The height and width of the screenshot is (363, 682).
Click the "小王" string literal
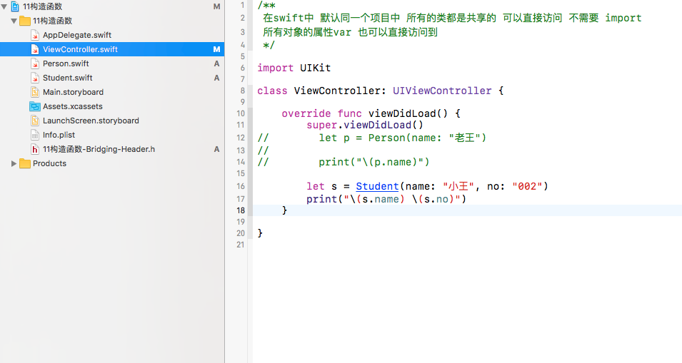pos(458,186)
